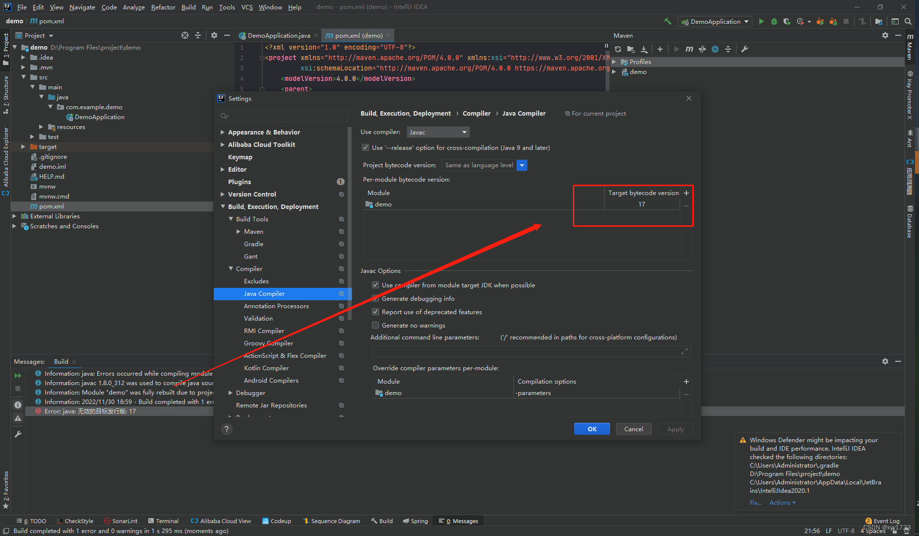Add compiler override row with plus

click(686, 382)
